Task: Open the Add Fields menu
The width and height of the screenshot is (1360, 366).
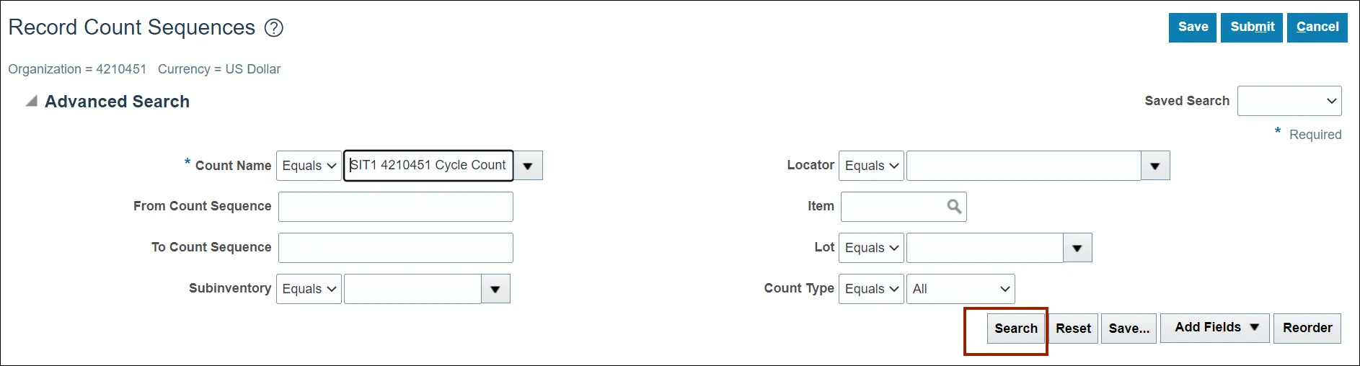Action: click(x=1215, y=328)
